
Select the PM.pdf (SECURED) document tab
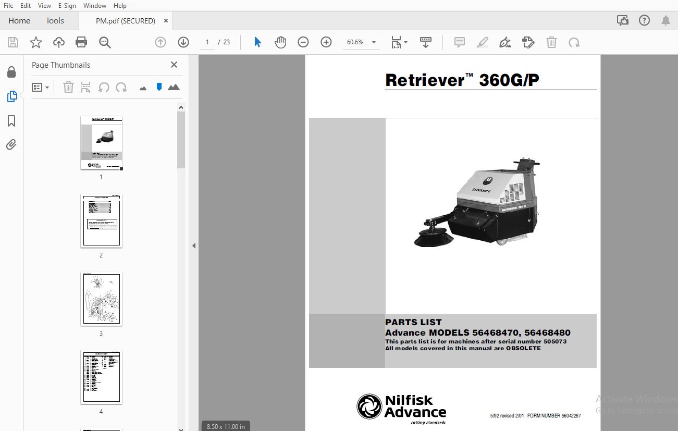click(125, 21)
